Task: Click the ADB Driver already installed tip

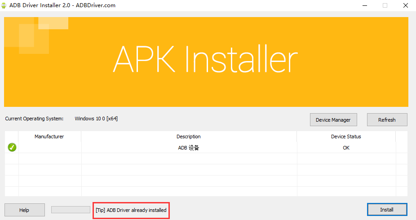Action: (x=131, y=210)
